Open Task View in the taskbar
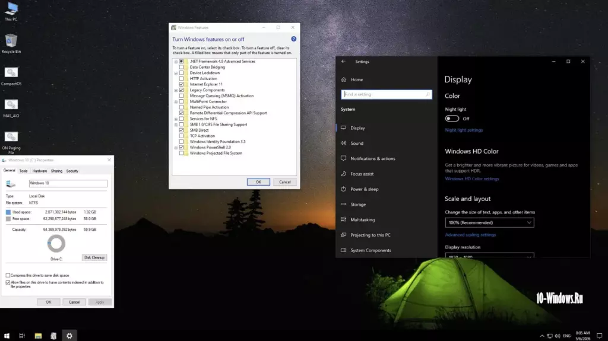 tap(22, 336)
